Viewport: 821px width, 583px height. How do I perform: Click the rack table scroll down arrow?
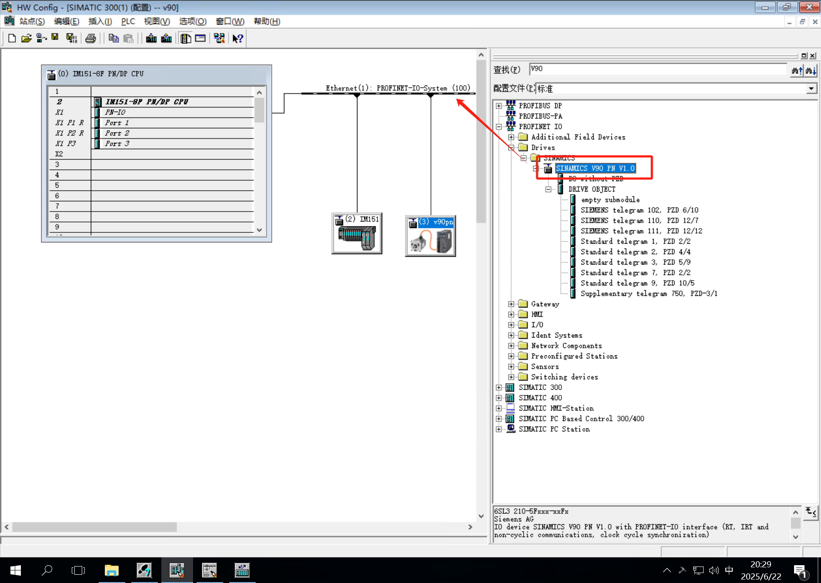[x=259, y=230]
